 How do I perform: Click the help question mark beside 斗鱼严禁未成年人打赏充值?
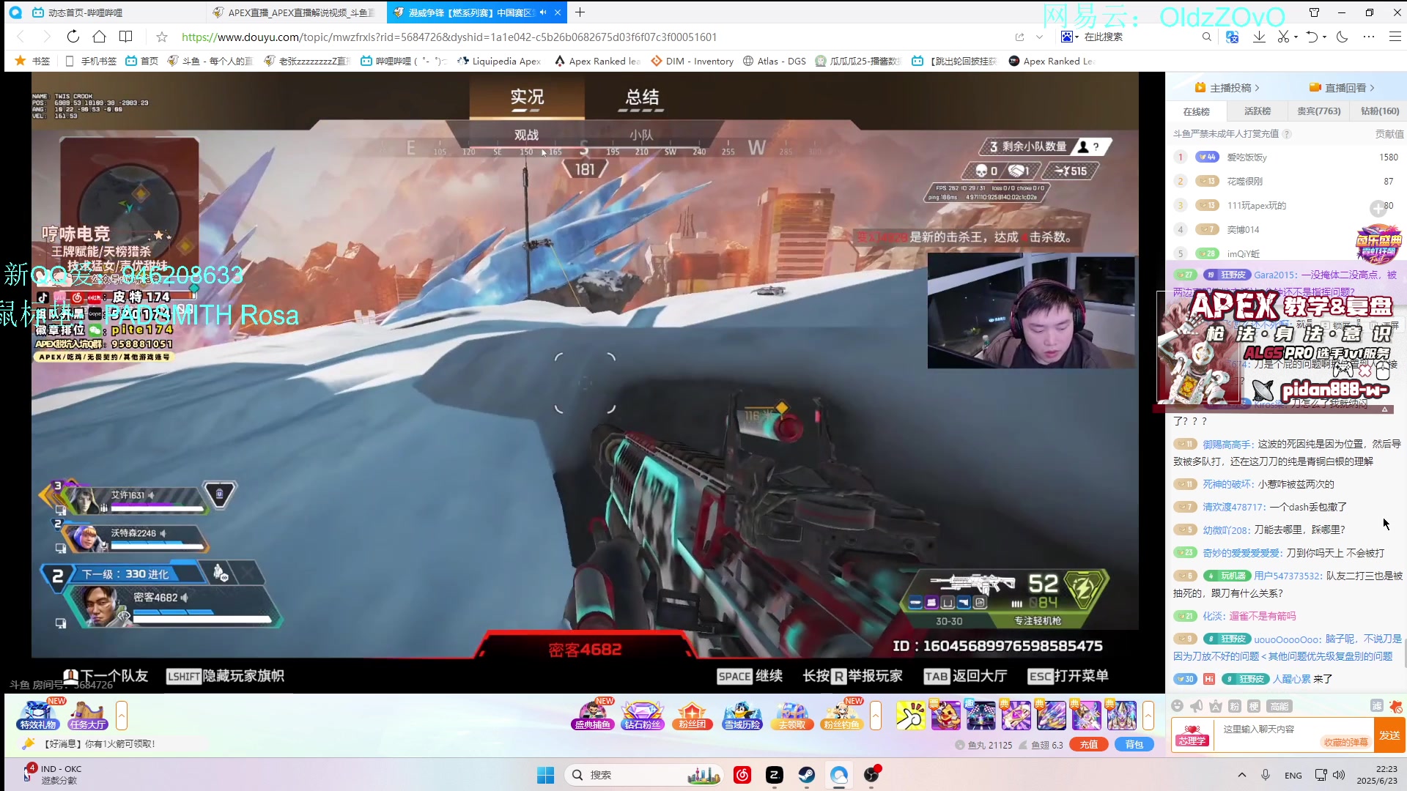[x=1287, y=134]
